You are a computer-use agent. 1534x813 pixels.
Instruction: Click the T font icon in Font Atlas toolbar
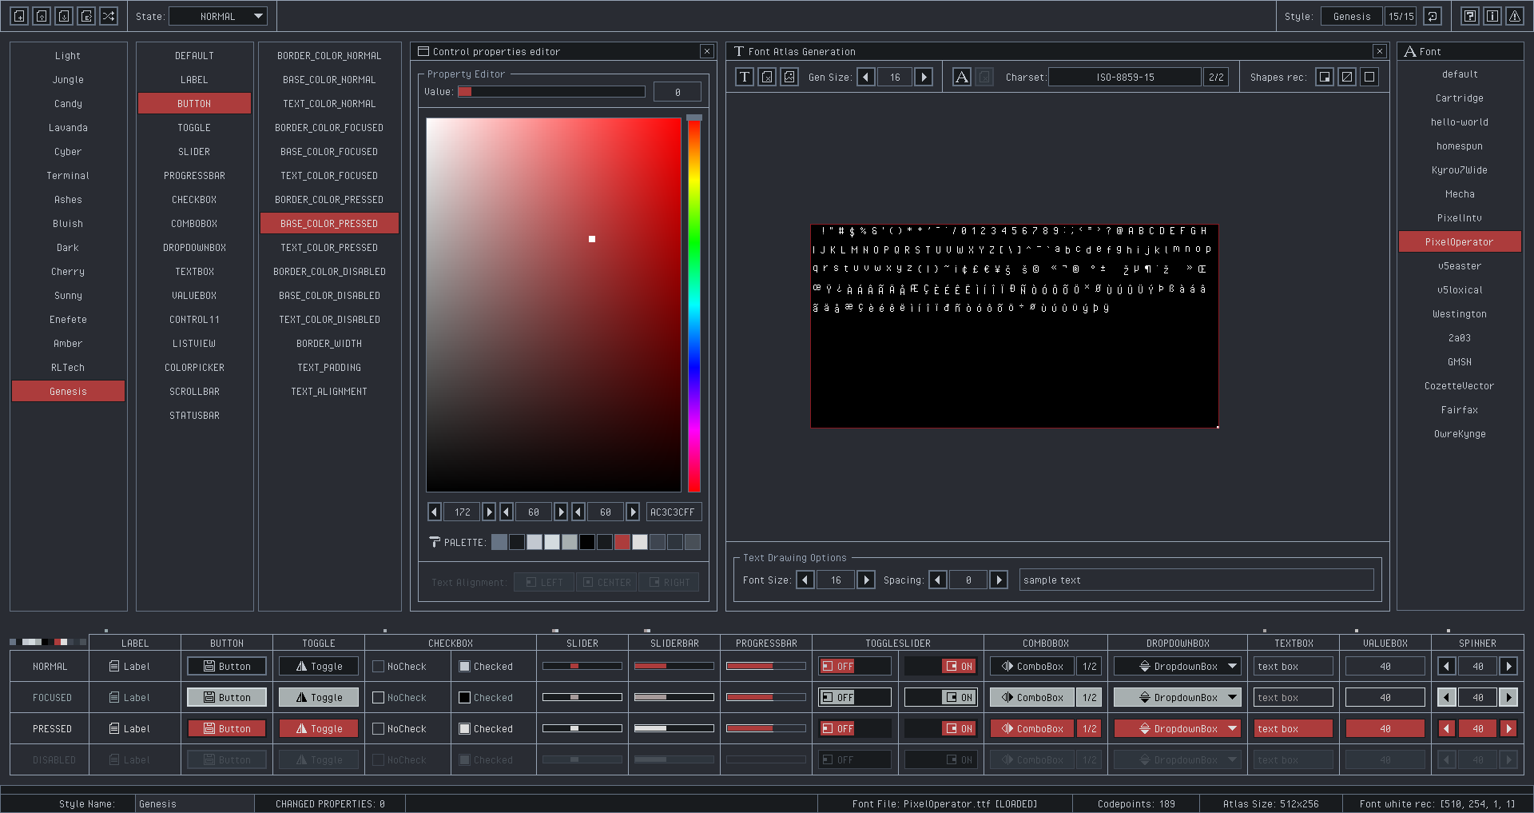click(744, 77)
